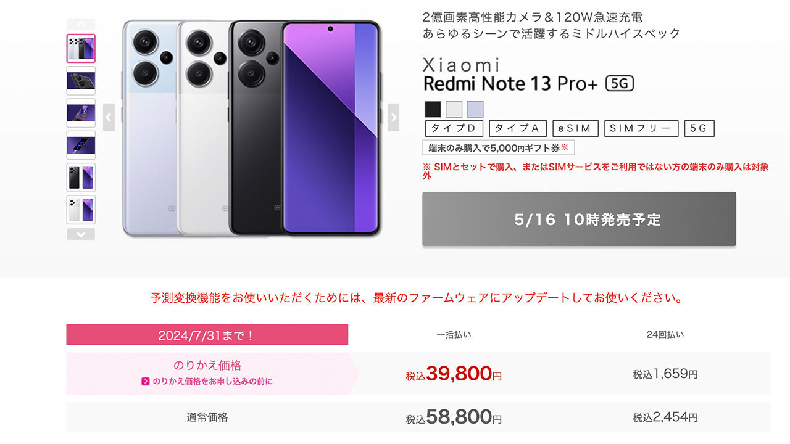This screenshot has height=444, width=790.
Task: Click the eSIM tag
Action: click(x=575, y=128)
